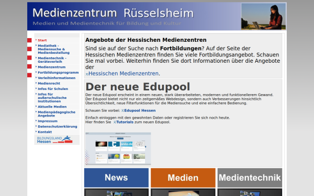Screen dimensions: 314x196
Task: Click the orange Medien tile
Action: pos(183,178)
